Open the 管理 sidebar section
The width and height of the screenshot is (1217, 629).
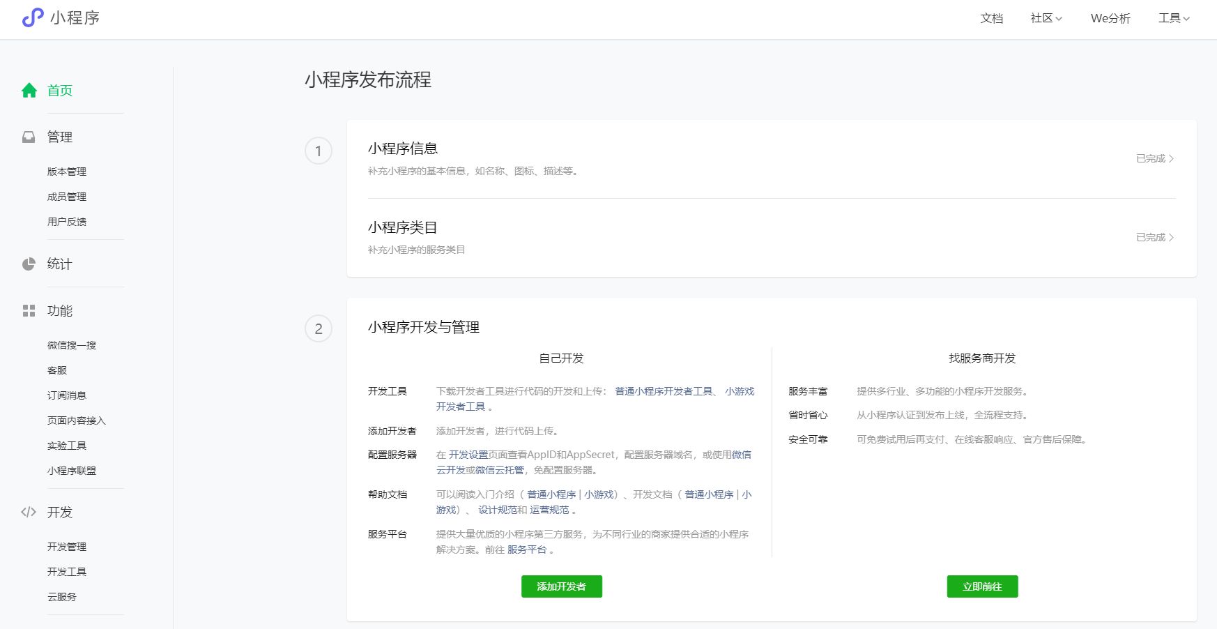tap(60, 137)
